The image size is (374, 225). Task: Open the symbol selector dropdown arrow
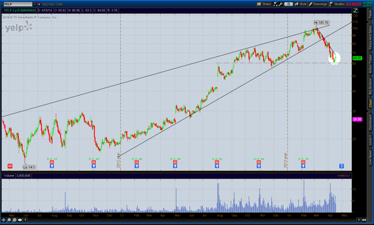(x=34, y=4)
